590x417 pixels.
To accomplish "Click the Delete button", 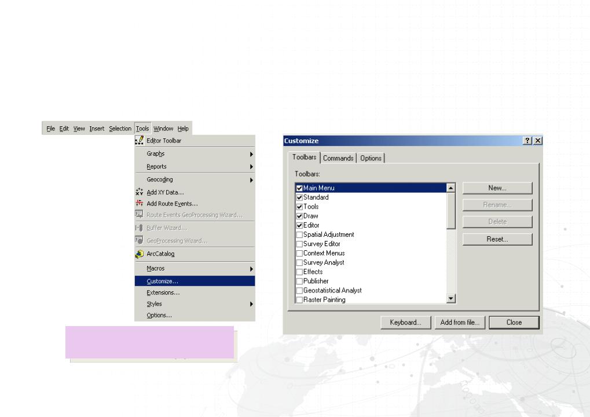I will [x=497, y=222].
